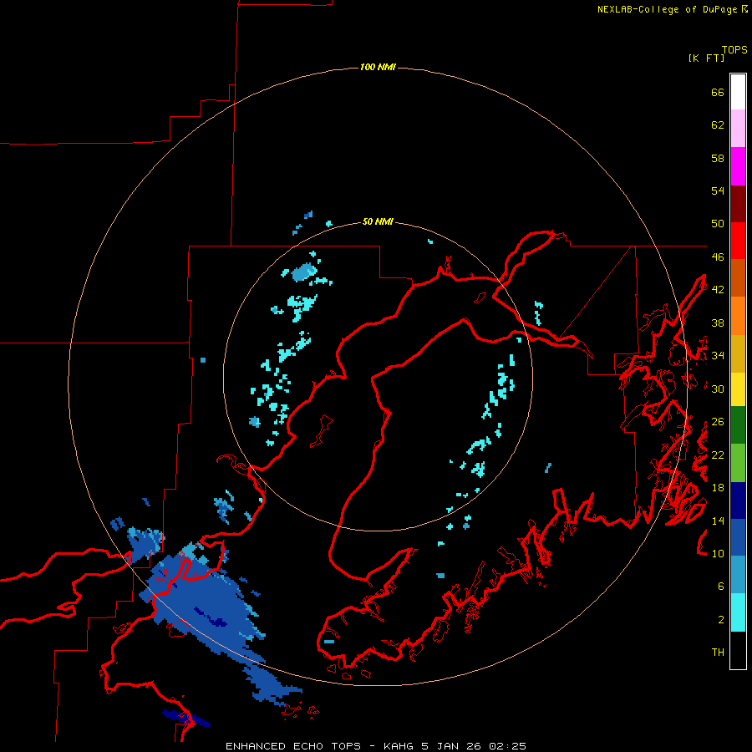Click the 50 NMI range ring label

pos(378,221)
